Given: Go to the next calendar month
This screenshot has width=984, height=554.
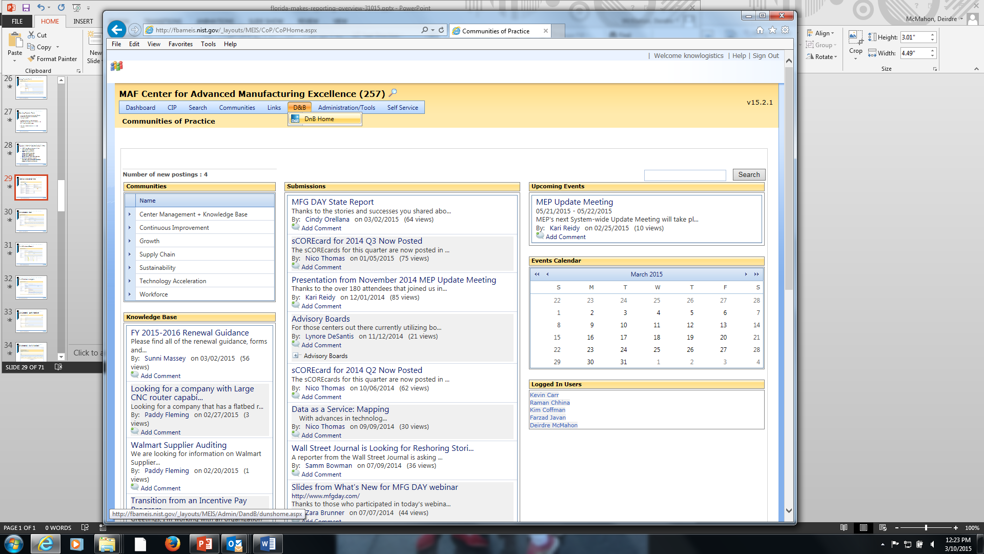Looking at the screenshot, I should coord(746,274).
